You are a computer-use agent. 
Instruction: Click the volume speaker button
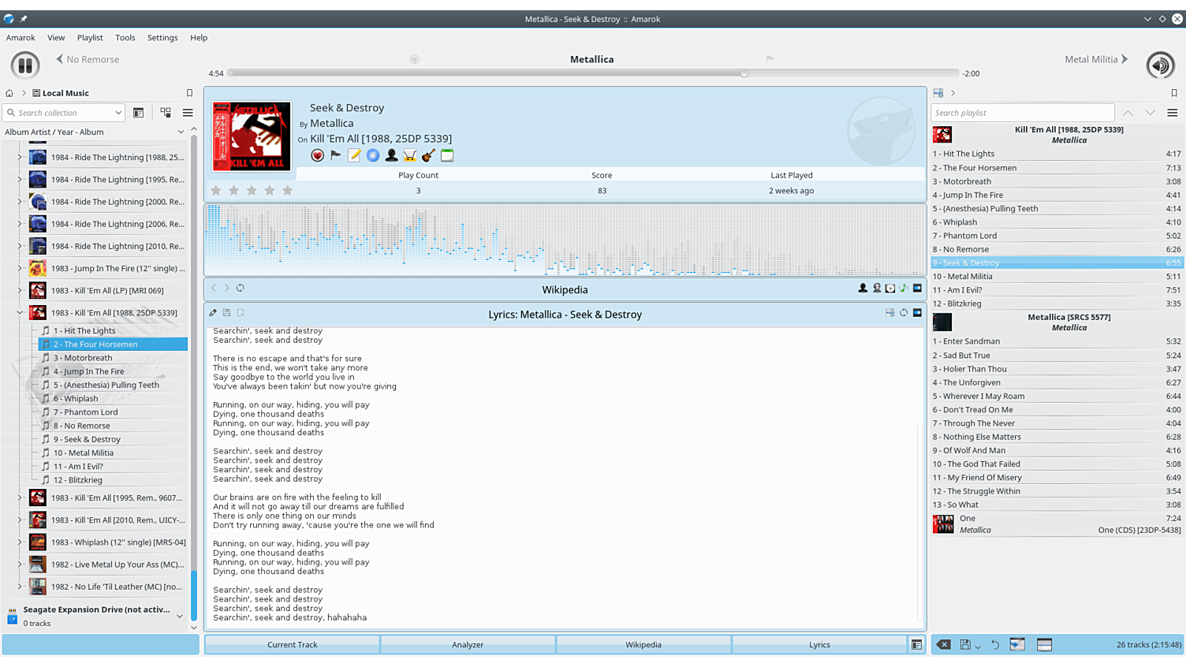click(x=1160, y=65)
